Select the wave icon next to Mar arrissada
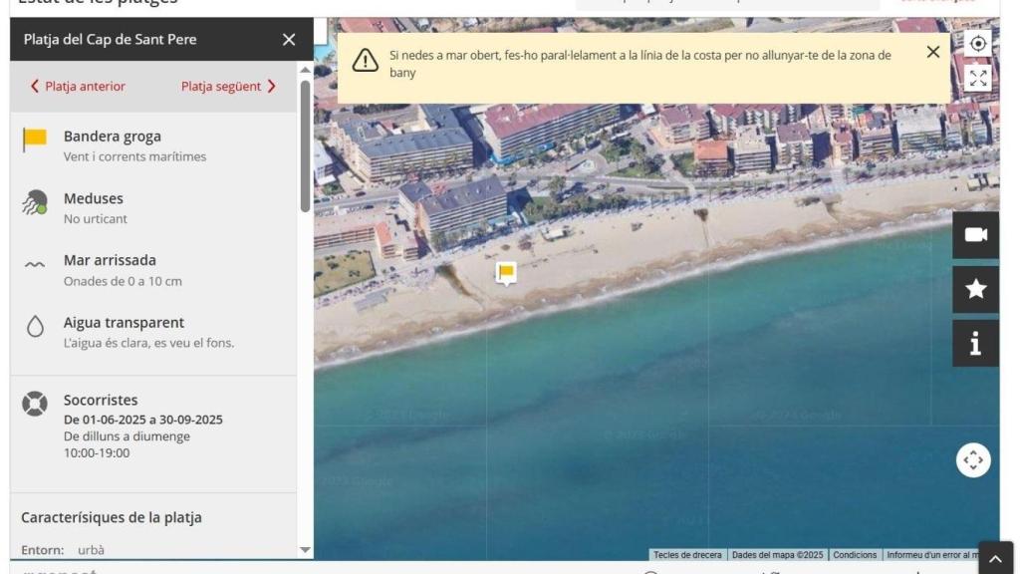Image resolution: width=1020 pixels, height=574 pixels. click(x=36, y=265)
